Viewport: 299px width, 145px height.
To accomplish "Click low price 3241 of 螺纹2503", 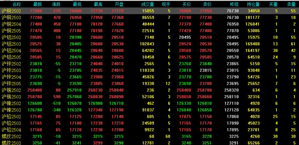I will coord(77,143).
